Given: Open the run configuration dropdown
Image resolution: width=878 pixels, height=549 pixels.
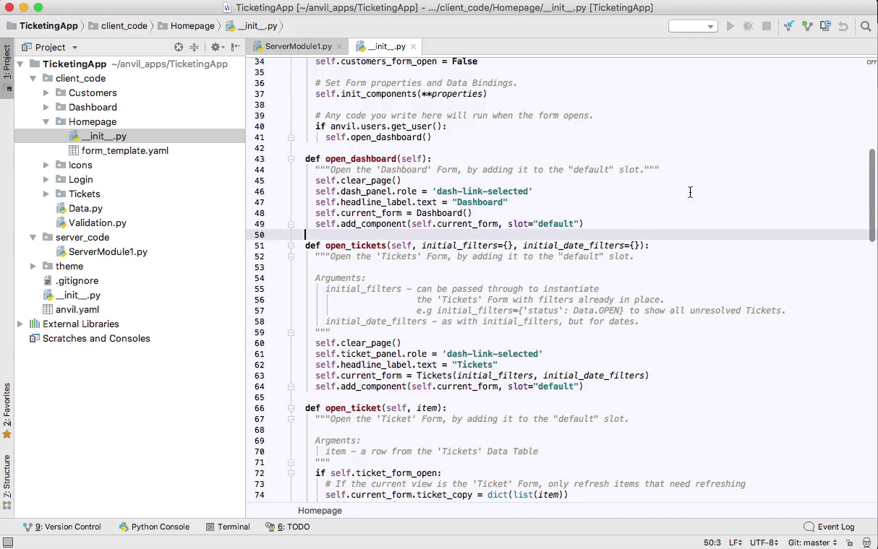Looking at the screenshot, I should (692, 25).
